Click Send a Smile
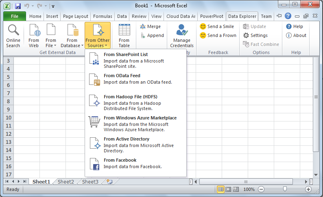The height and width of the screenshot is (197, 323). tap(217, 26)
